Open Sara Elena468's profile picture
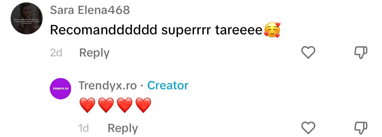The height and width of the screenshot is (137, 382). [27, 19]
